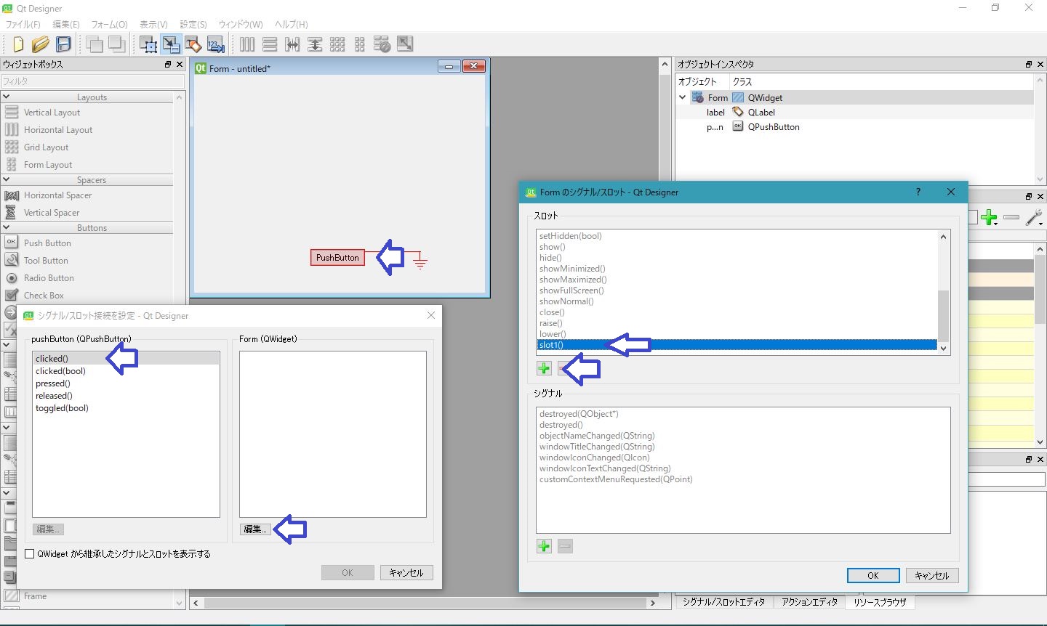This screenshot has height=626, width=1047.
Task: Save the current form
Action: pyautogui.click(x=64, y=44)
